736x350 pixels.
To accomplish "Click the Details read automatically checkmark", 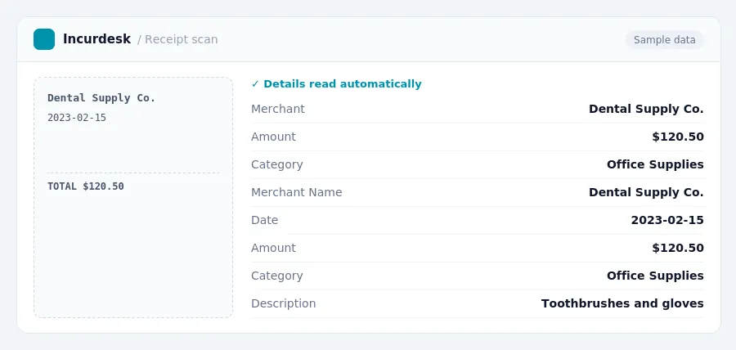I will [x=255, y=84].
